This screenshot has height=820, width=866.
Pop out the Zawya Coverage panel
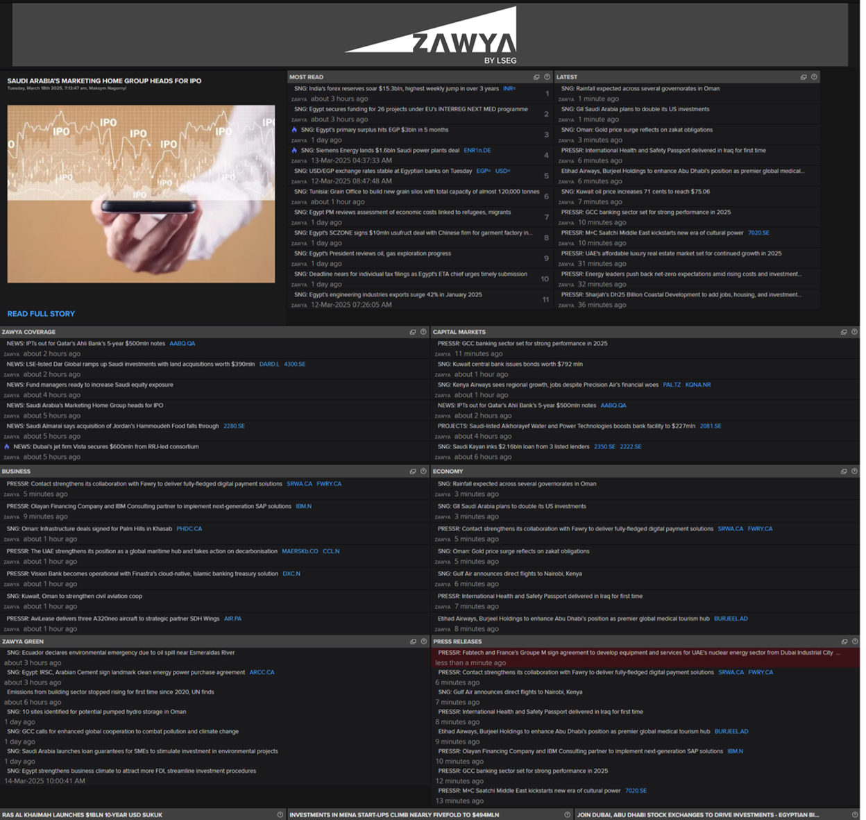(413, 332)
